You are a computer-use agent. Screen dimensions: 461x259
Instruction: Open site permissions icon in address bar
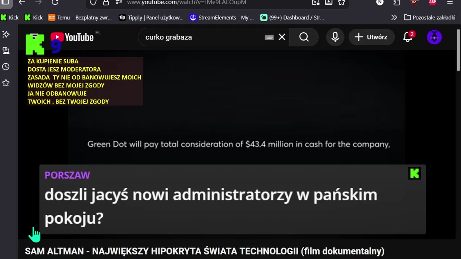(x=119, y=3)
